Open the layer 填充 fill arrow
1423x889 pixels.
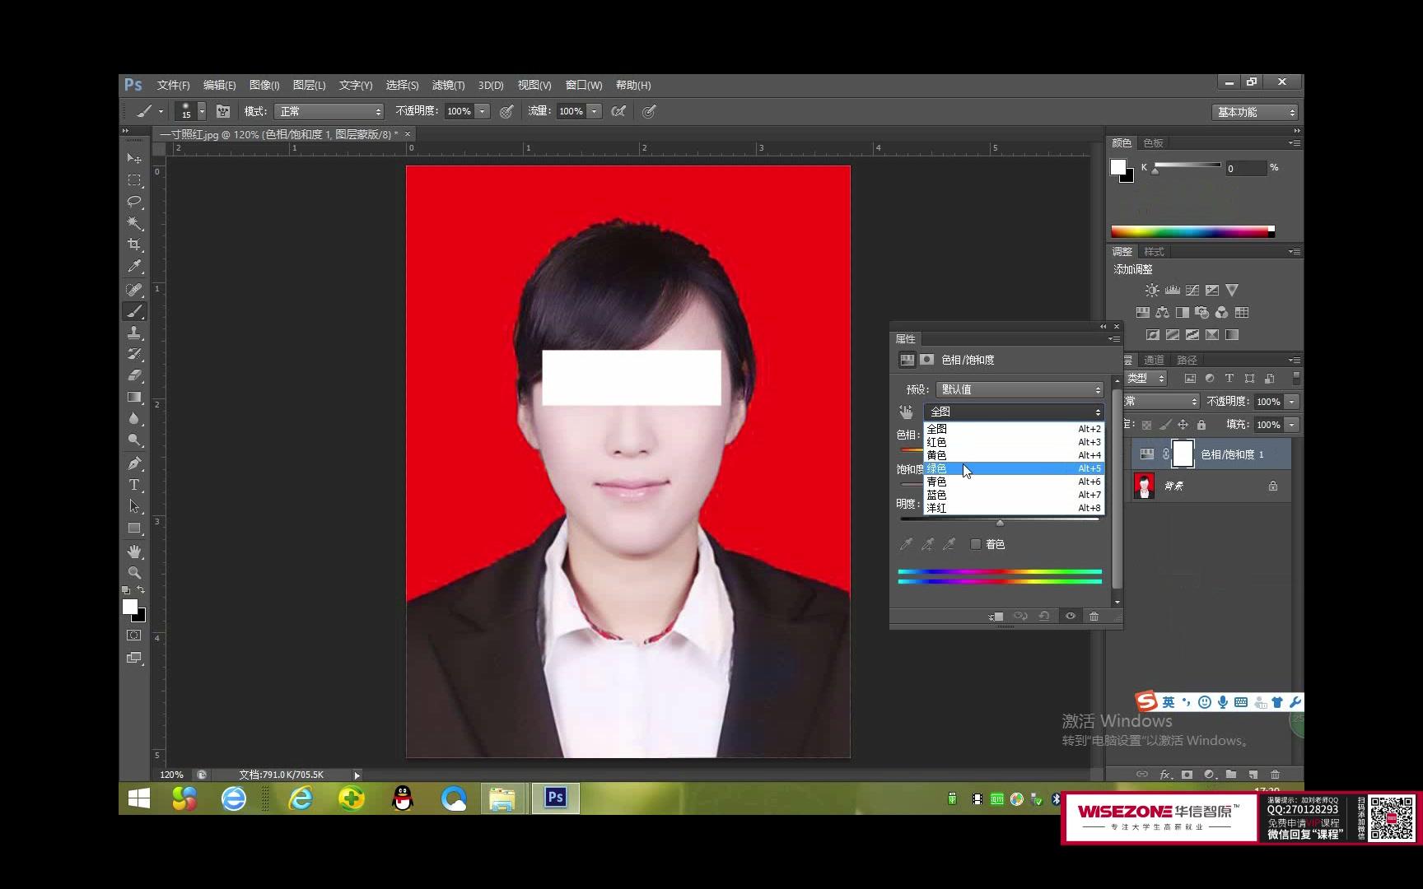tap(1292, 425)
